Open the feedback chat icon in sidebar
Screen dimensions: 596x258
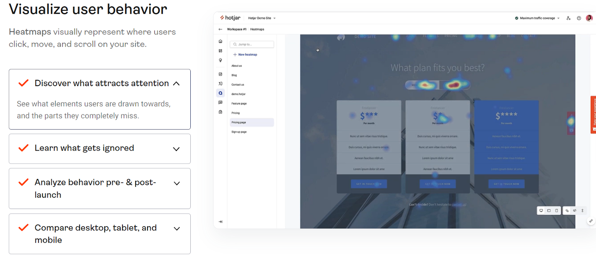[x=221, y=102]
